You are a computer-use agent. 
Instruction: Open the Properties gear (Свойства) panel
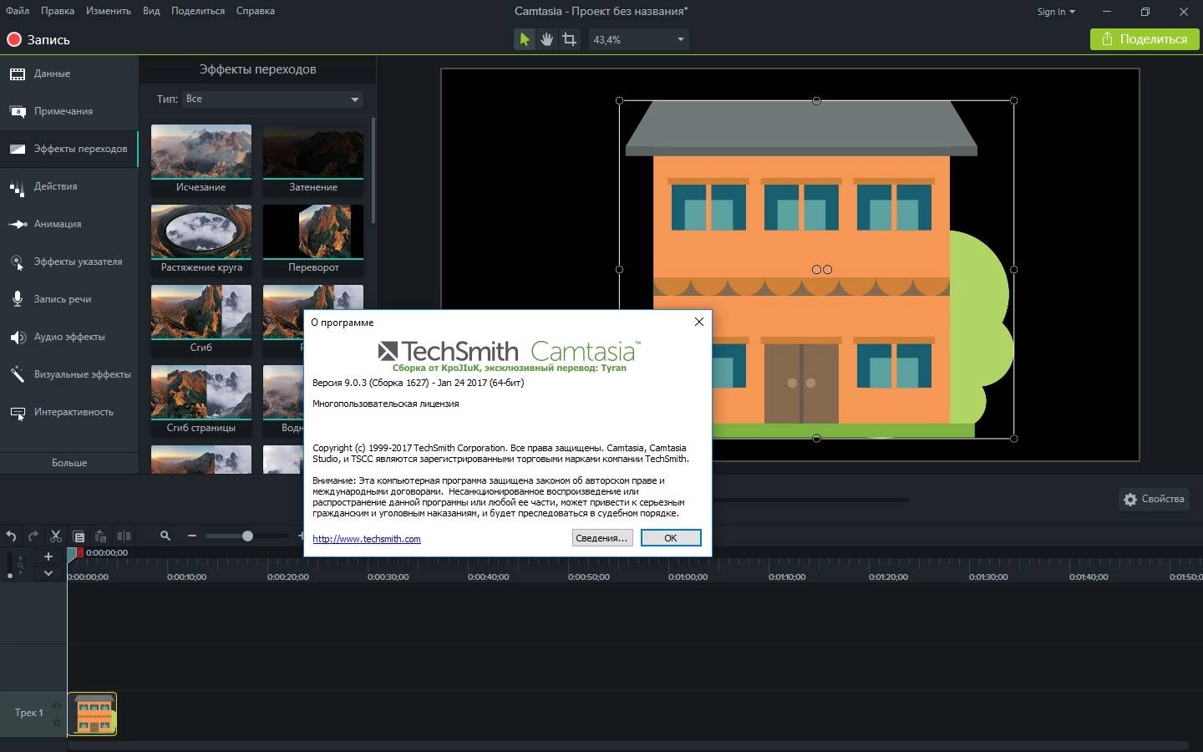pos(1154,499)
